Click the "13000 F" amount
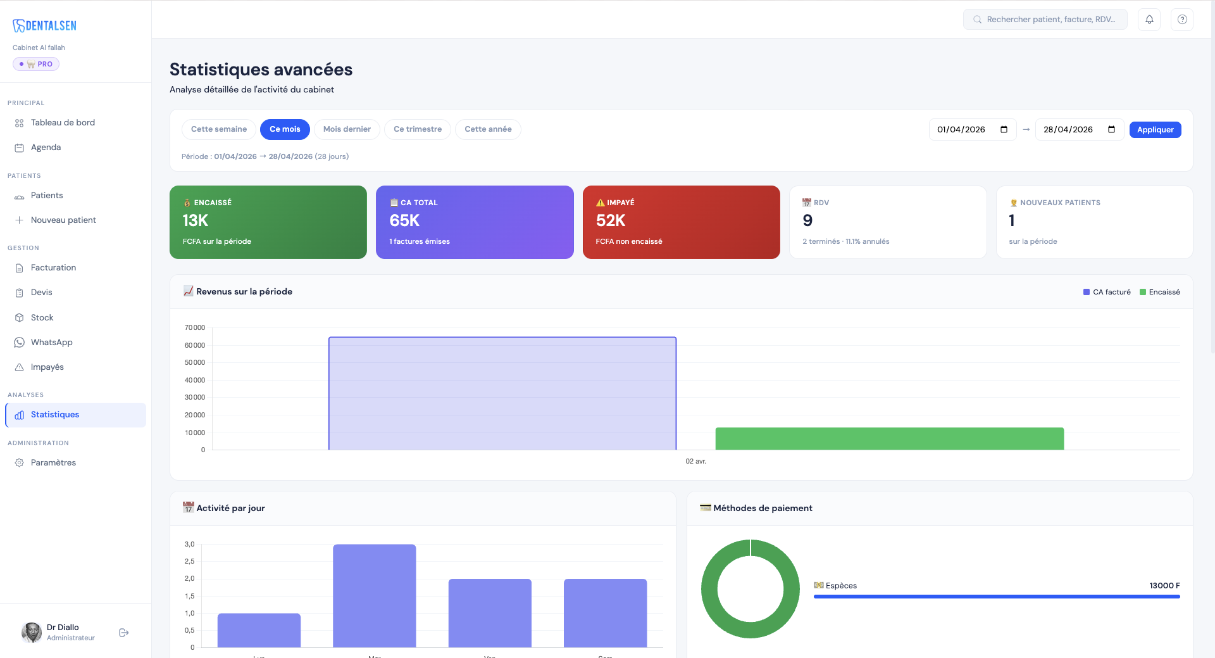The width and height of the screenshot is (1215, 658). pos(1165,586)
